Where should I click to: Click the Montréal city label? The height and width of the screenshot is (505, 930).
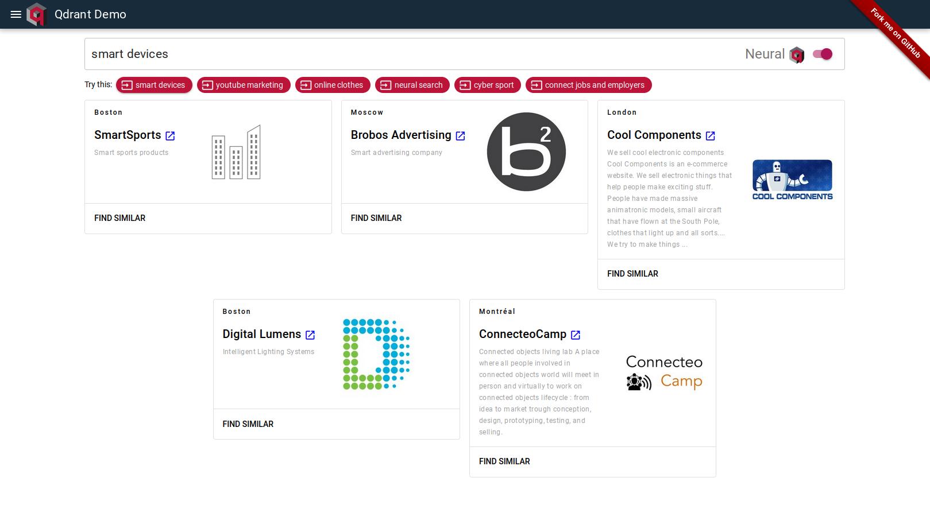[x=497, y=312]
